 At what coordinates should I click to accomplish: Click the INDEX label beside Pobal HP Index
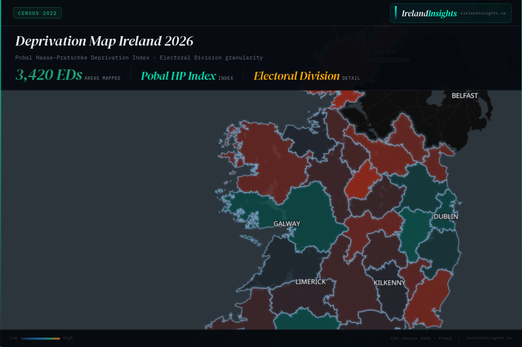[x=225, y=78]
